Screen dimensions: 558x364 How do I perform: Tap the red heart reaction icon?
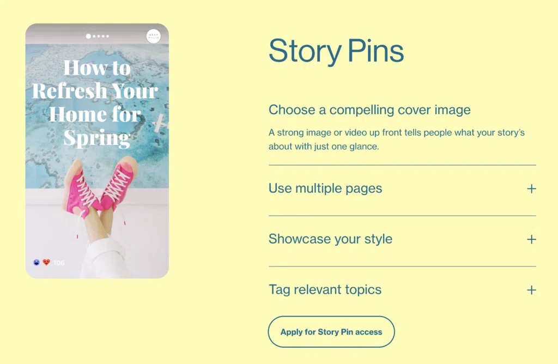[x=46, y=263]
